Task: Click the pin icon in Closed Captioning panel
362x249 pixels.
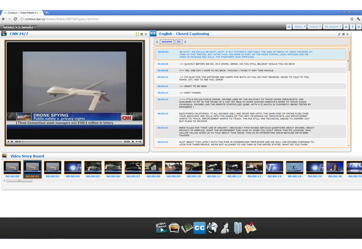Action: 339,34
